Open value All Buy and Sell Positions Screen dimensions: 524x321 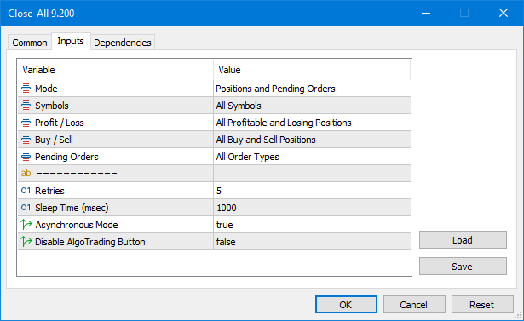point(312,140)
